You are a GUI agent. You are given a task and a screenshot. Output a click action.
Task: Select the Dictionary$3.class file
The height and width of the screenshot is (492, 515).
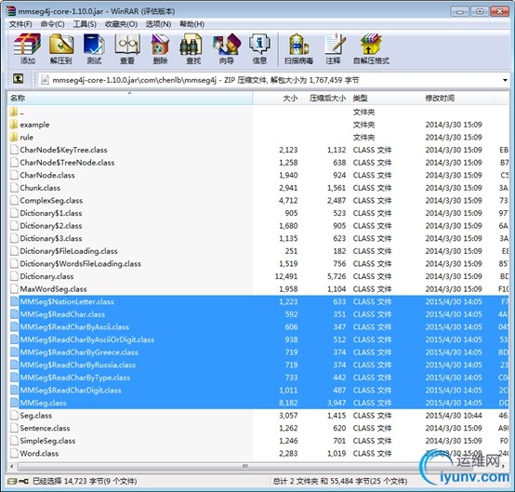[51, 238]
